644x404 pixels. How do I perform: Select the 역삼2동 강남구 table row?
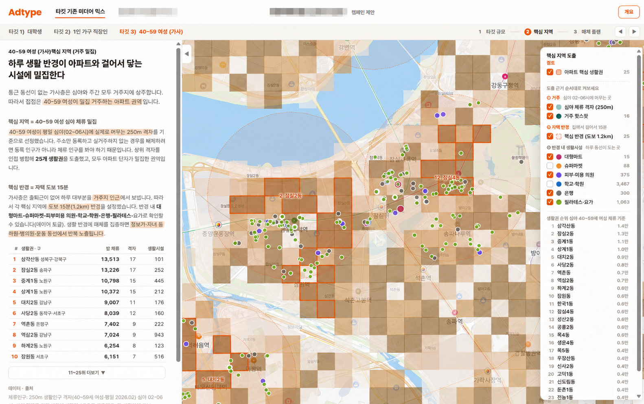(x=87, y=335)
